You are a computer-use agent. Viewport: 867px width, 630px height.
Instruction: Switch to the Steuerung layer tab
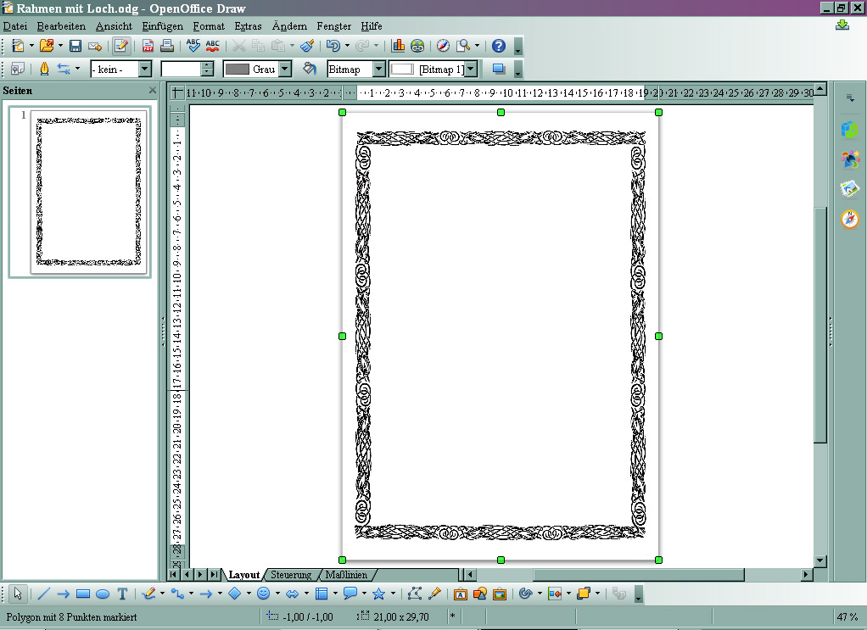point(291,575)
